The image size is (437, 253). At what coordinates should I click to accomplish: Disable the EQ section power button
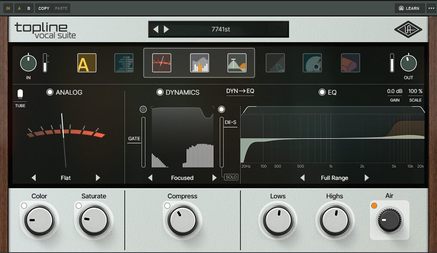pyautogui.click(x=322, y=92)
